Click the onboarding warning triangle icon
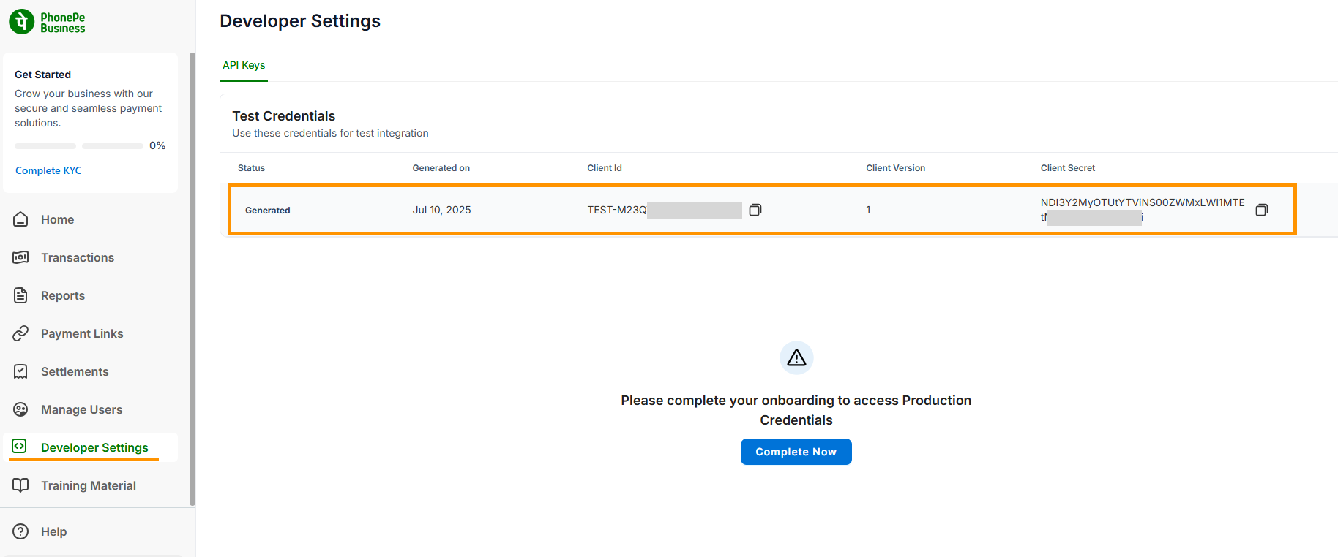The height and width of the screenshot is (557, 1338). pos(796,357)
